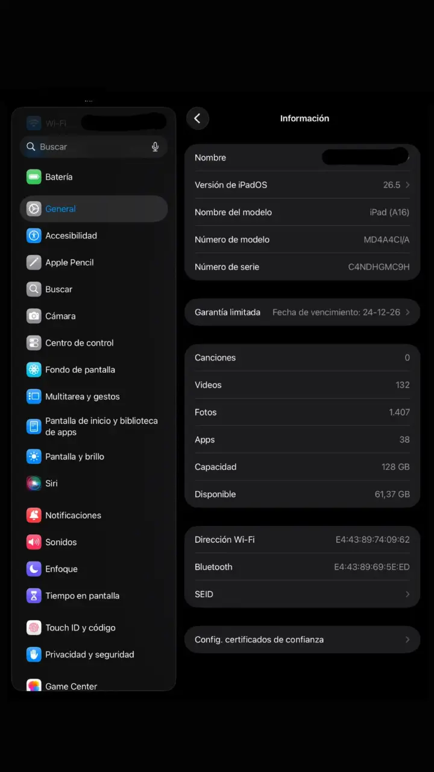Tap the microphone icon in search field
The height and width of the screenshot is (772, 434).
156,147
